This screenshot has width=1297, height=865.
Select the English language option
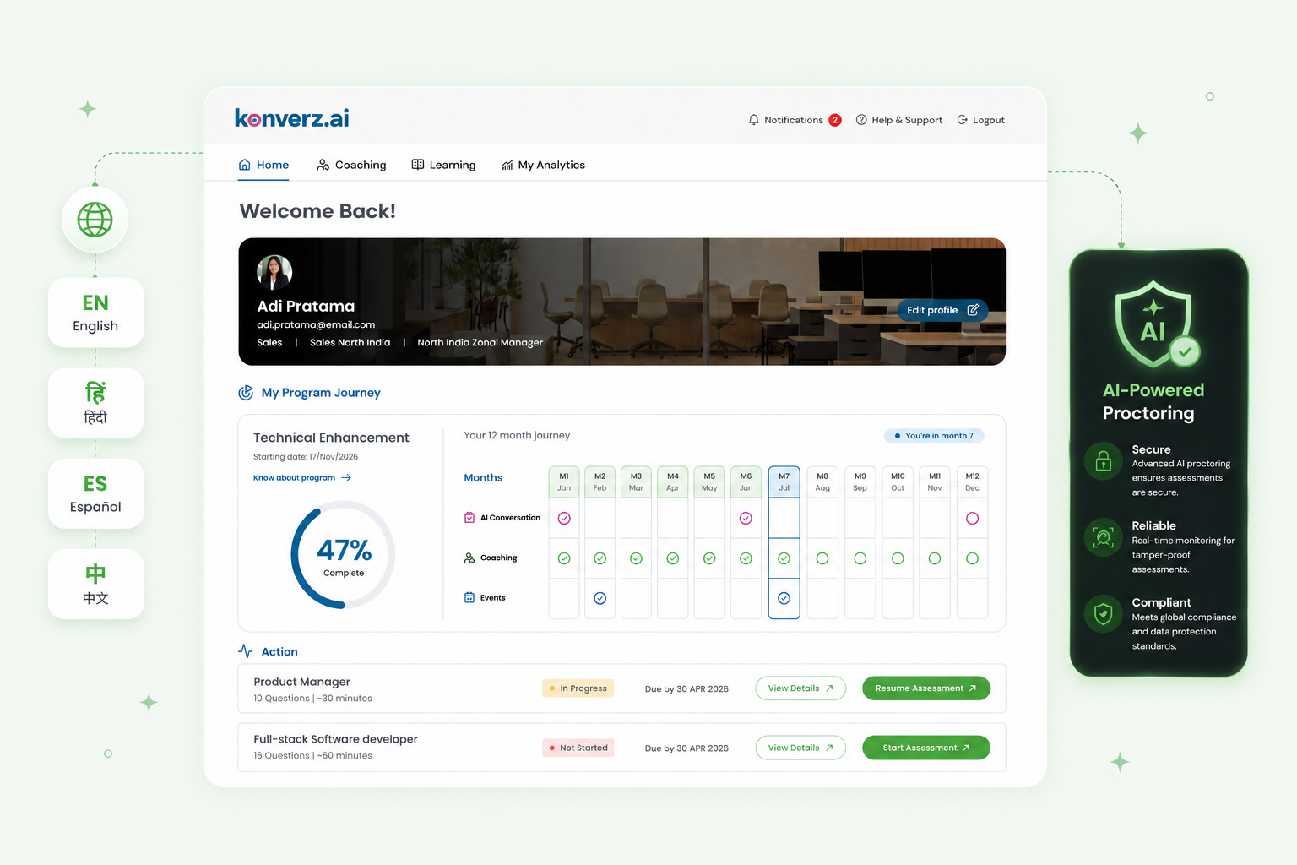[x=95, y=313]
